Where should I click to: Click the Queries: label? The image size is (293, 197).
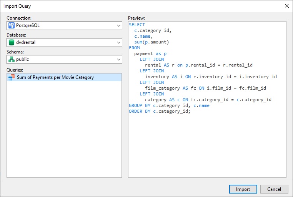[15, 70]
